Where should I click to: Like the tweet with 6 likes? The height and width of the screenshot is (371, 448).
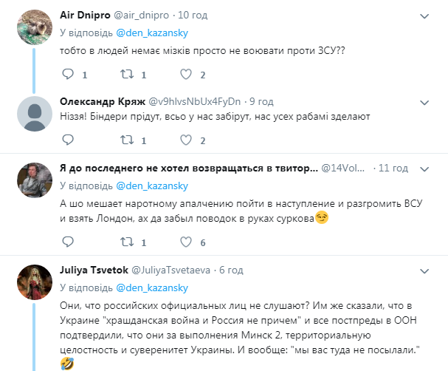tap(186, 242)
